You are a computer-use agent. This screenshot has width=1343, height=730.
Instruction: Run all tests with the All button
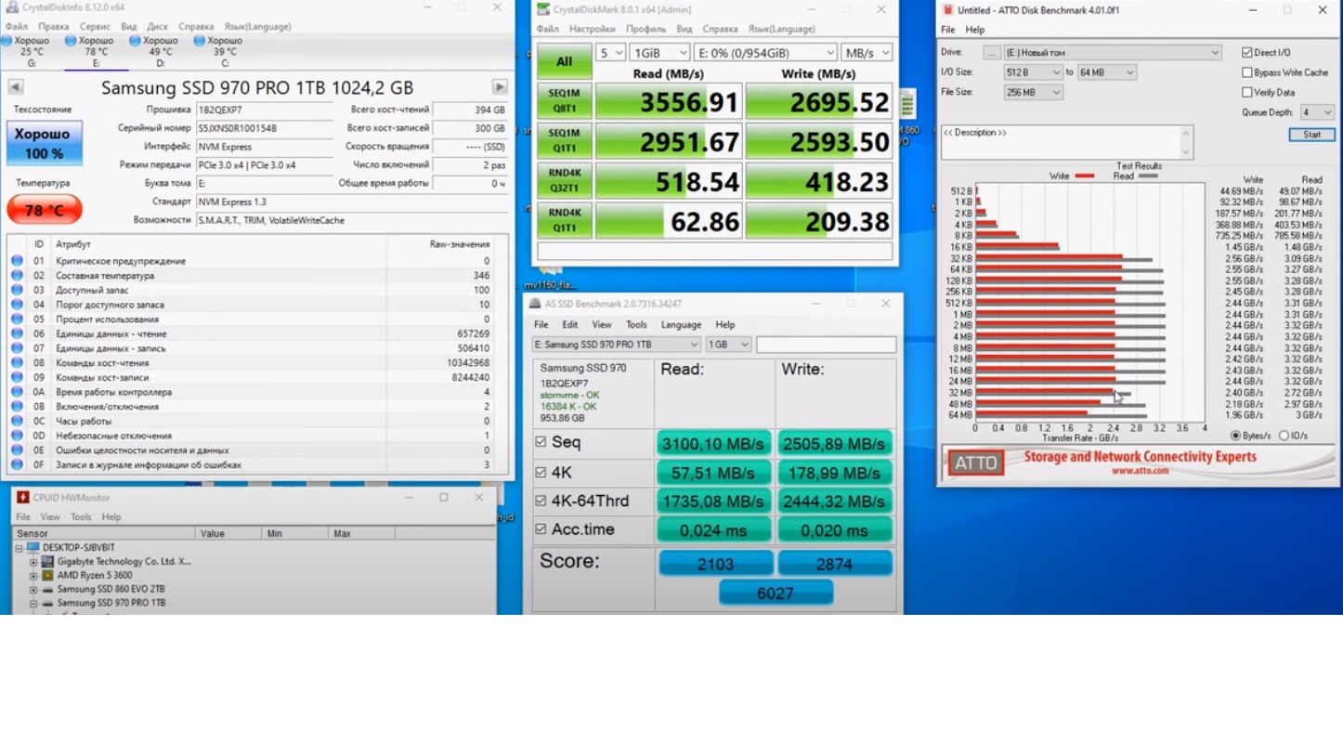pos(565,61)
